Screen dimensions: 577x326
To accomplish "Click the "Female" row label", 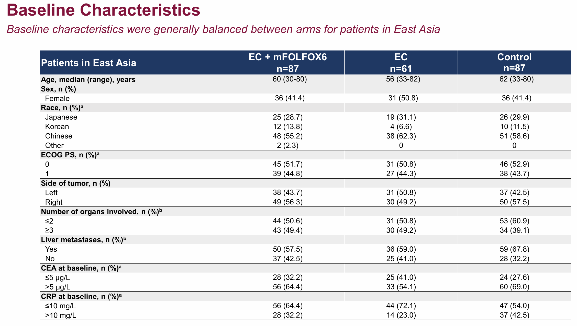I will tap(57, 98).
